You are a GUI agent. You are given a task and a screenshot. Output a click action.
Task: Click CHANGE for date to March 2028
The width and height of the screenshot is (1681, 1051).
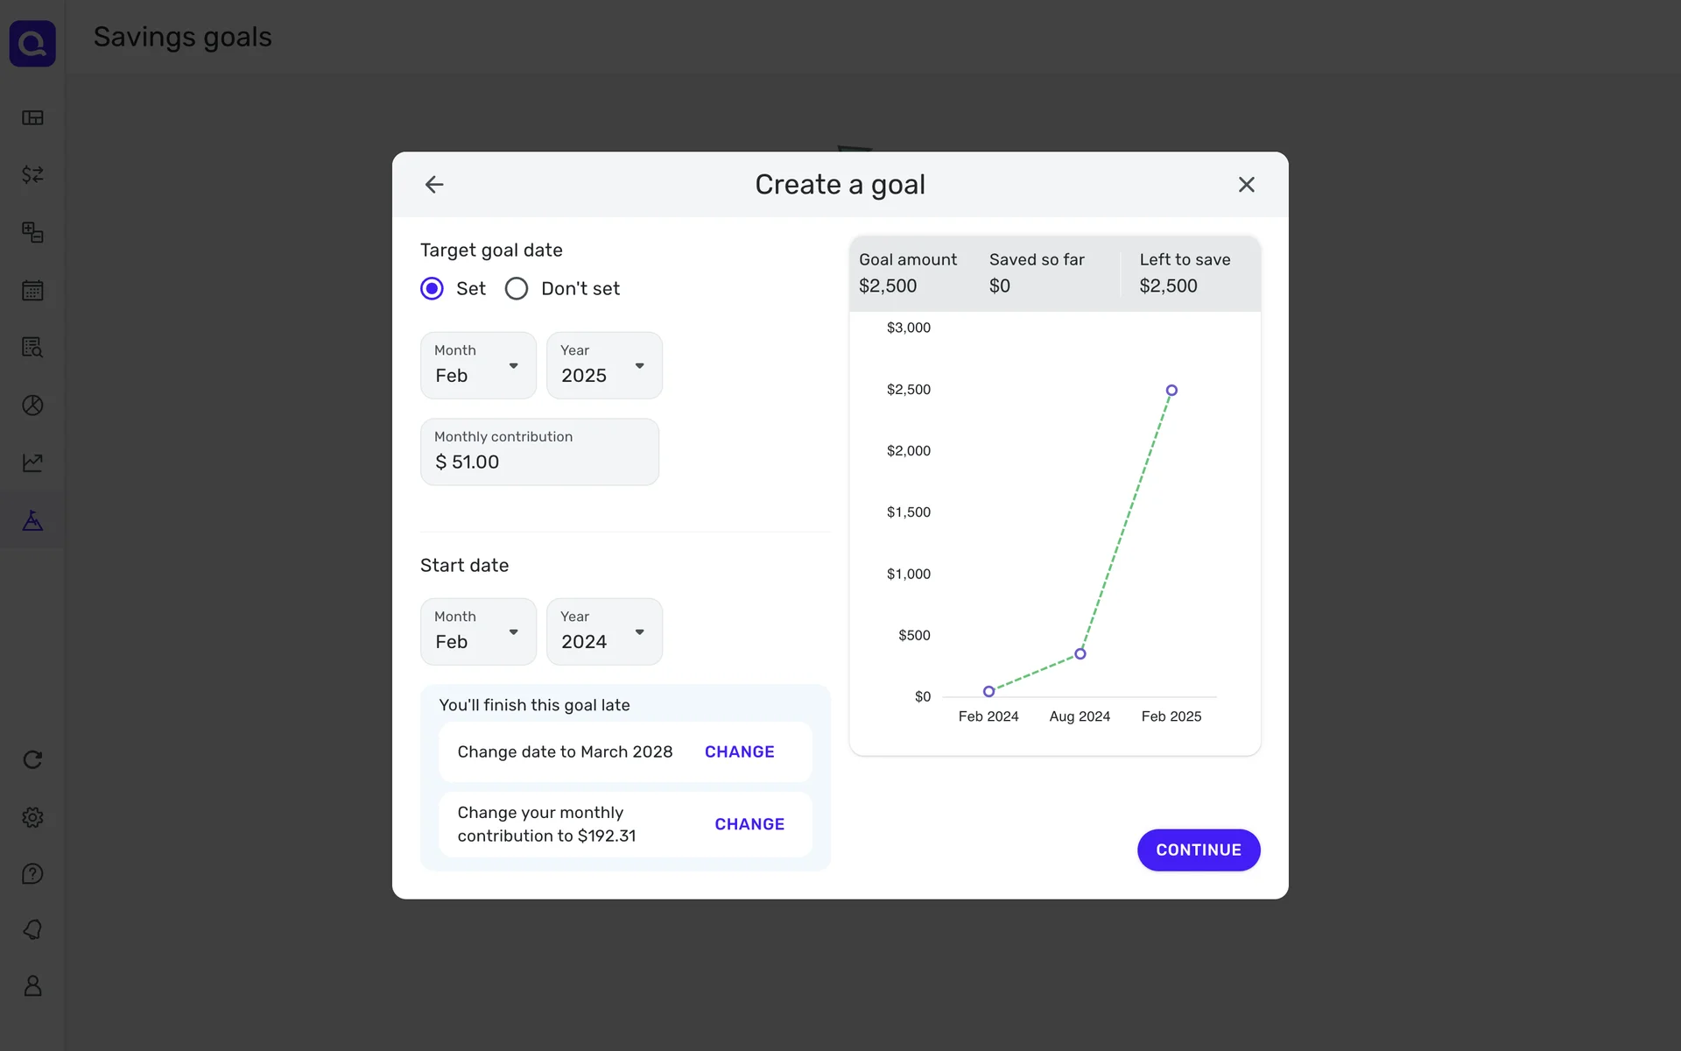(739, 752)
